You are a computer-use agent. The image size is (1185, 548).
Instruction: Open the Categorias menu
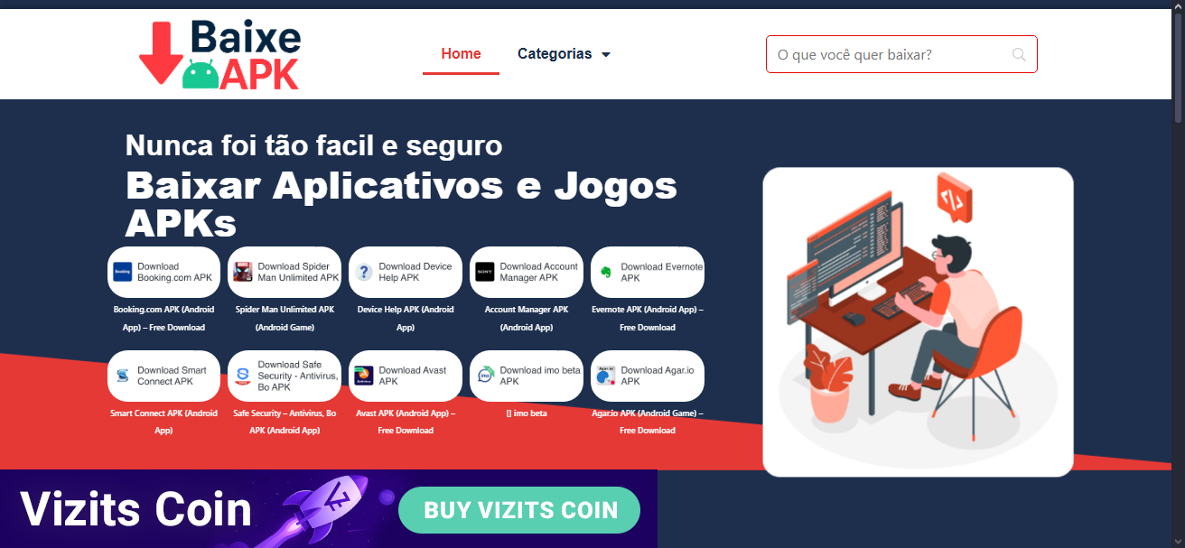(564, 54)
